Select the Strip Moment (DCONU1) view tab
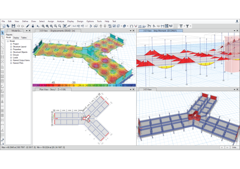Viewport: 240px width, 169px height. click(x=160, y=31)
